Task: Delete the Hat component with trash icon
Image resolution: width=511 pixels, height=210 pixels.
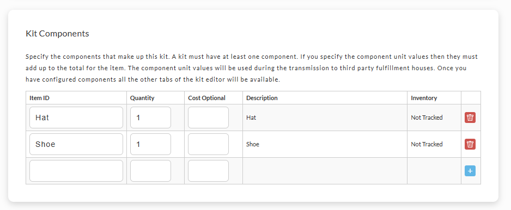Action: point(470,118)
